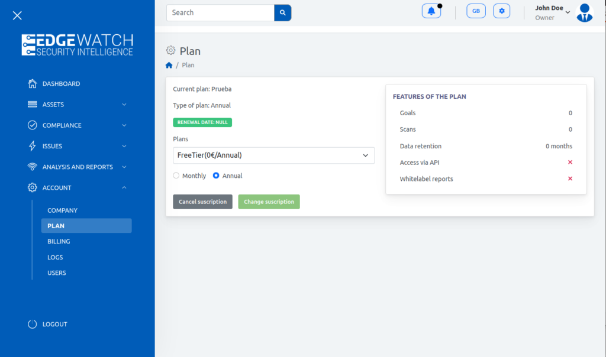Go to the Users submenu item

(x=57, y=272)
